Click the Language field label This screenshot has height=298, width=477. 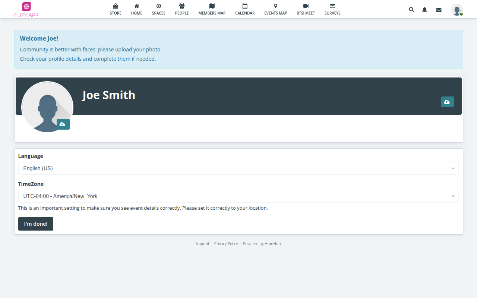[x=31, y=156]
